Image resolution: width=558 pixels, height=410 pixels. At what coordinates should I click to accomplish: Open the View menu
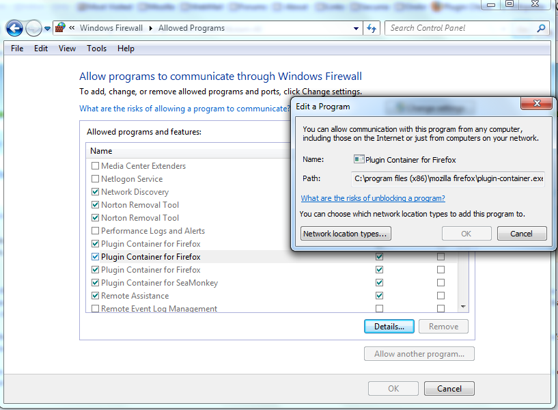click(67, 49)
